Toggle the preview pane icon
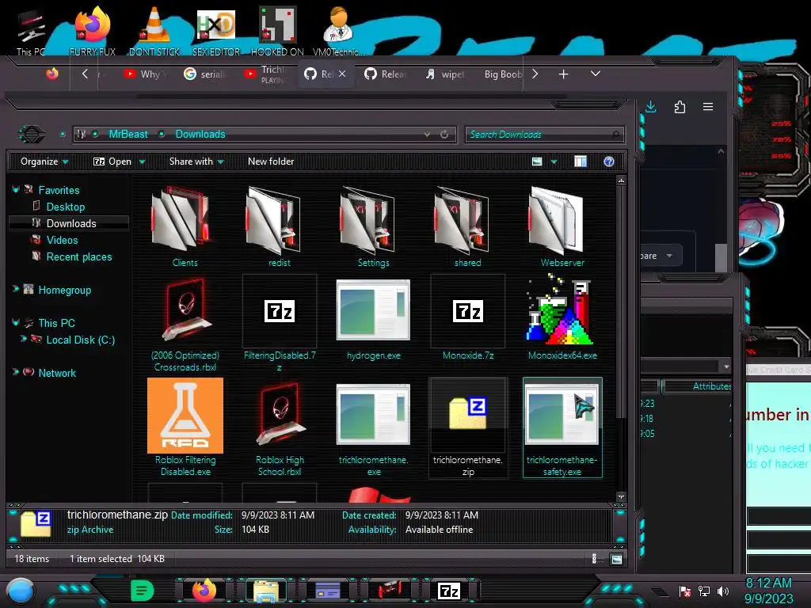 (581, 161)
